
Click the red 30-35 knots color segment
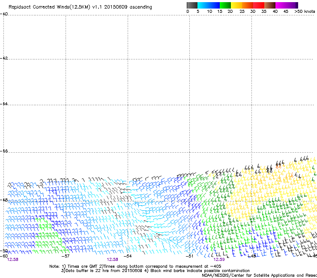point(259,5)
